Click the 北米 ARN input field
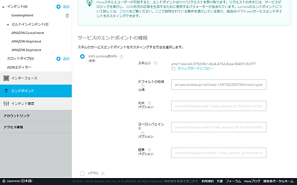 point(219,106)
